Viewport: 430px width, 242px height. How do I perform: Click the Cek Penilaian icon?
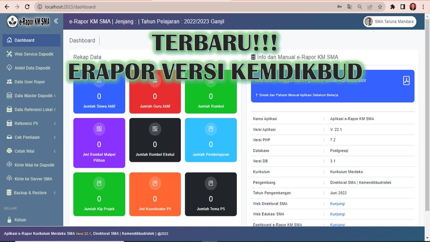point(9,137)
